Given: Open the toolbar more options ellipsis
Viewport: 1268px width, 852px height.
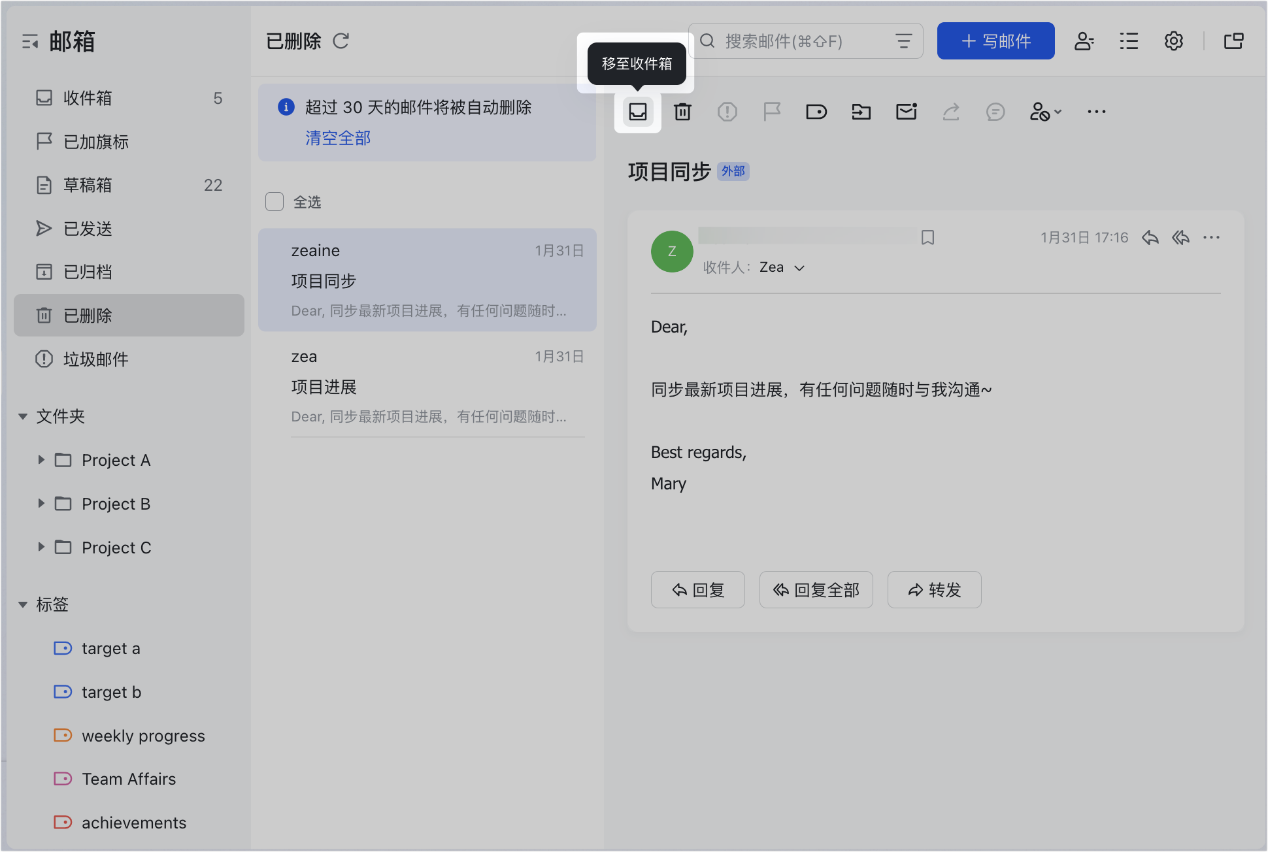Looking at the screenshot, I should [1096, 112].
